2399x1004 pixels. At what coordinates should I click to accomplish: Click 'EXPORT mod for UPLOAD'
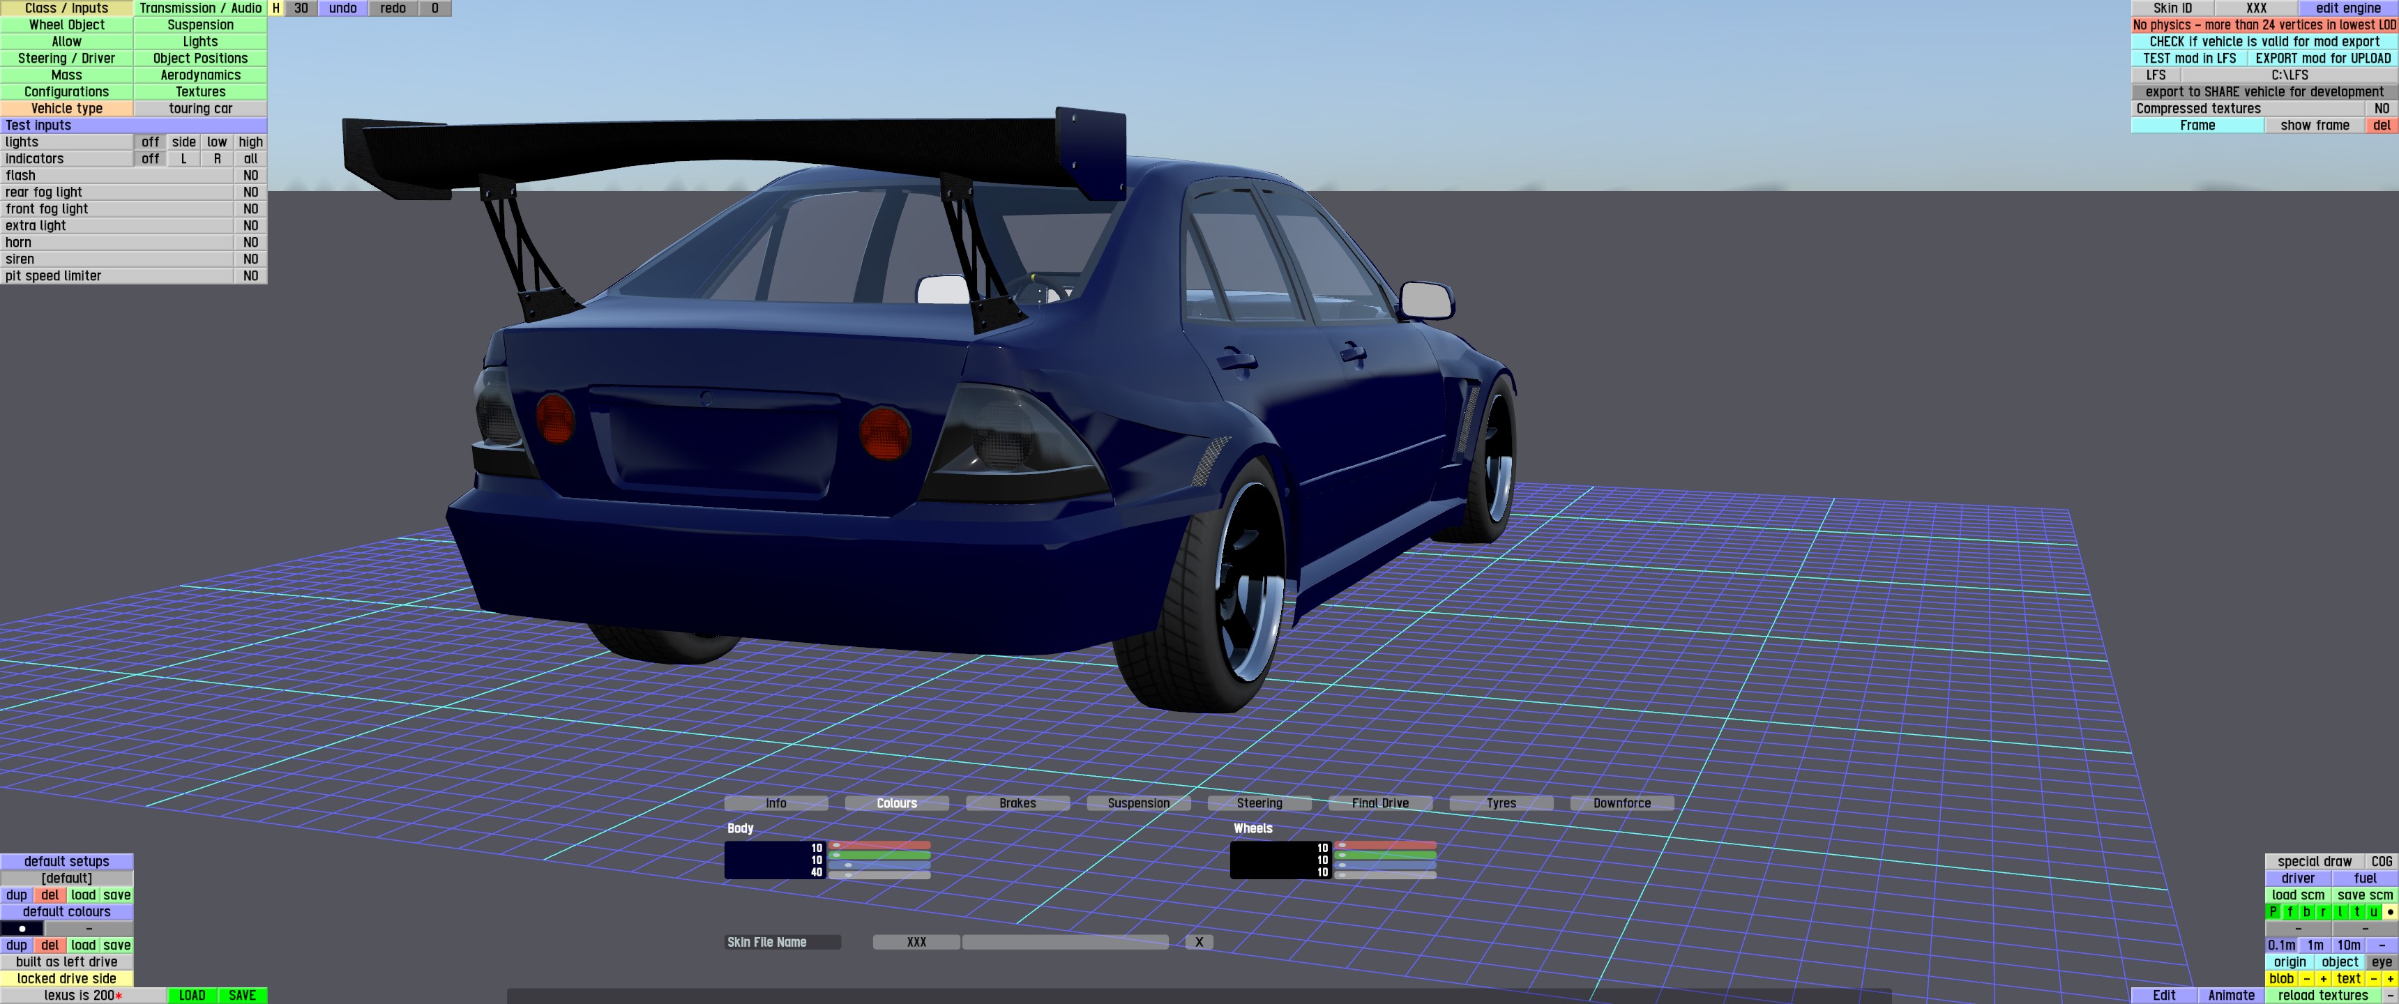(2322, 58)
